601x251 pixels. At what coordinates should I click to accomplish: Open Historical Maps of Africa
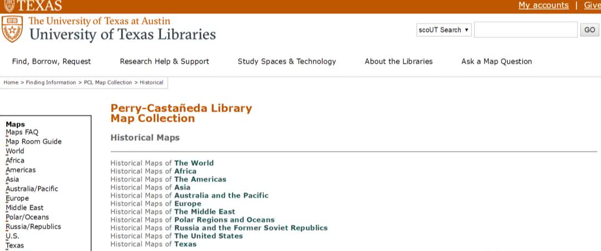185,171
